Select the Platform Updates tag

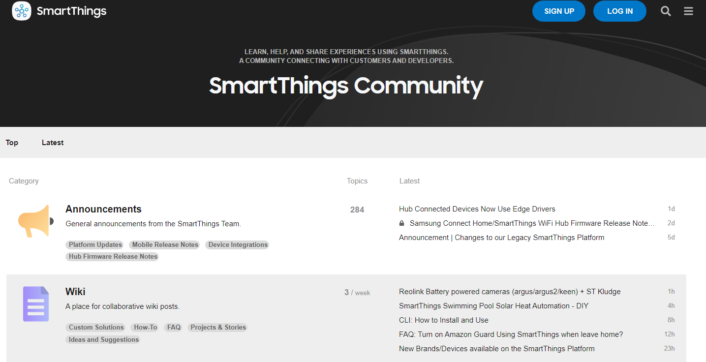pyautogui.click(x=95, y=244)
